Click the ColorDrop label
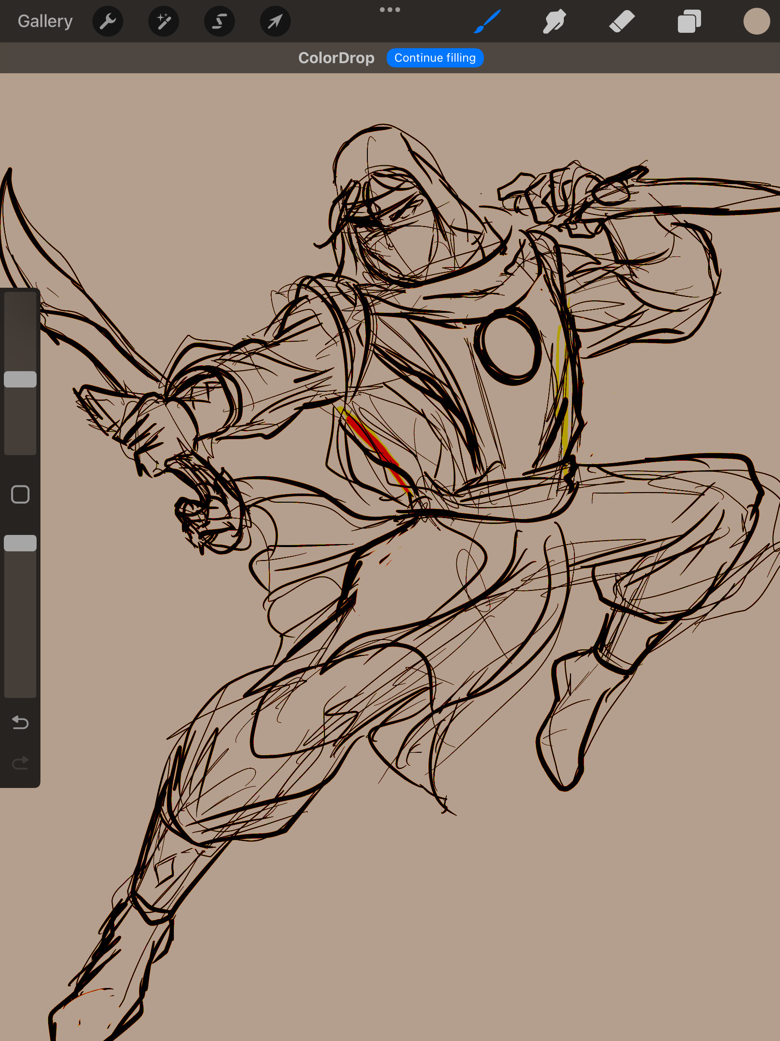The height and width of the screenshot is (1041, 780). point(336,58)
